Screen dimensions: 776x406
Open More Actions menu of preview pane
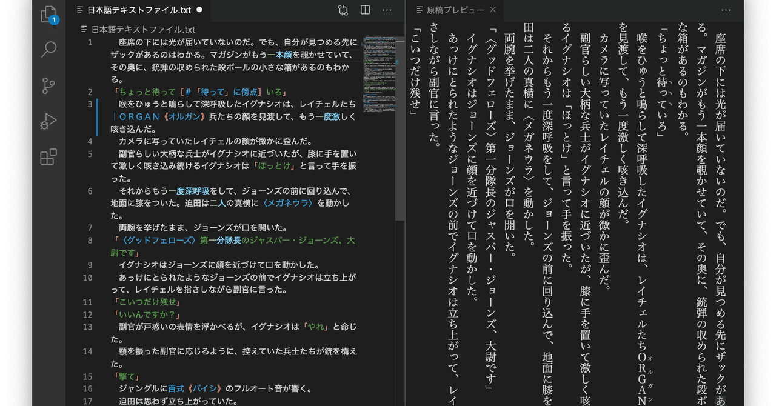pos(726,10)
